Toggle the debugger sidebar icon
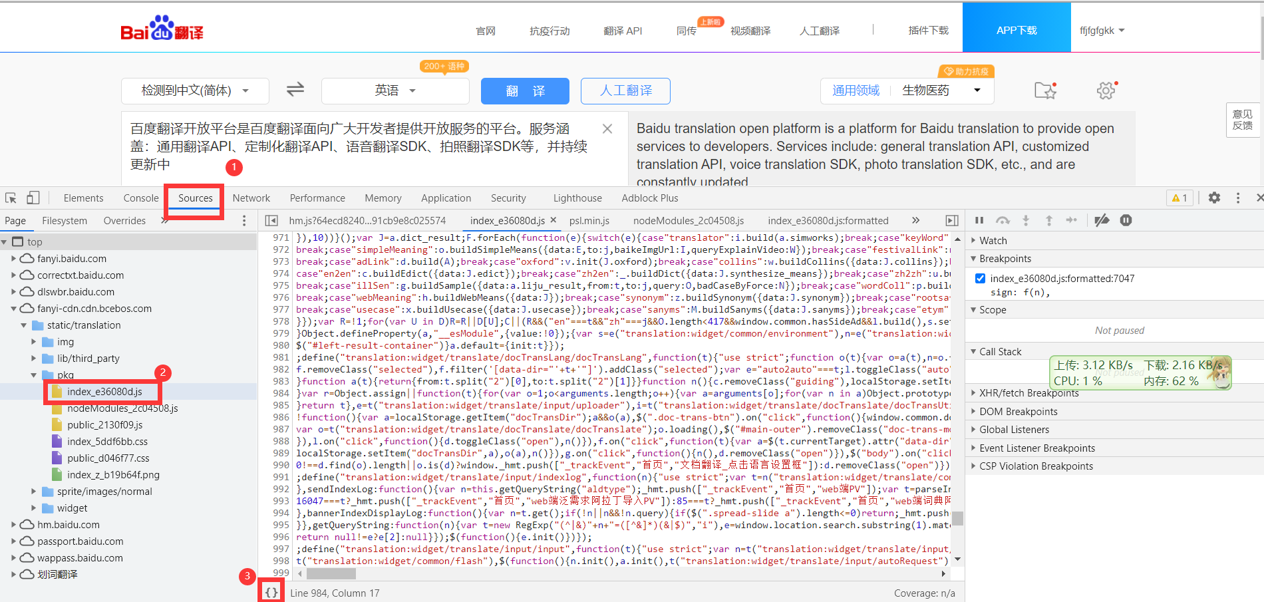This screenshot has height=602, width=1264. tap(952, 221)
